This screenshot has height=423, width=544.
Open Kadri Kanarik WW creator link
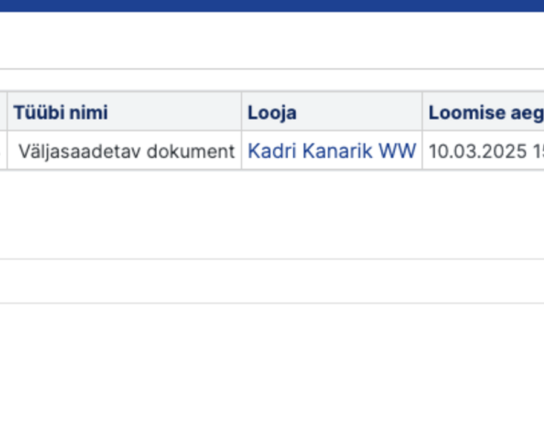(332, 151)
